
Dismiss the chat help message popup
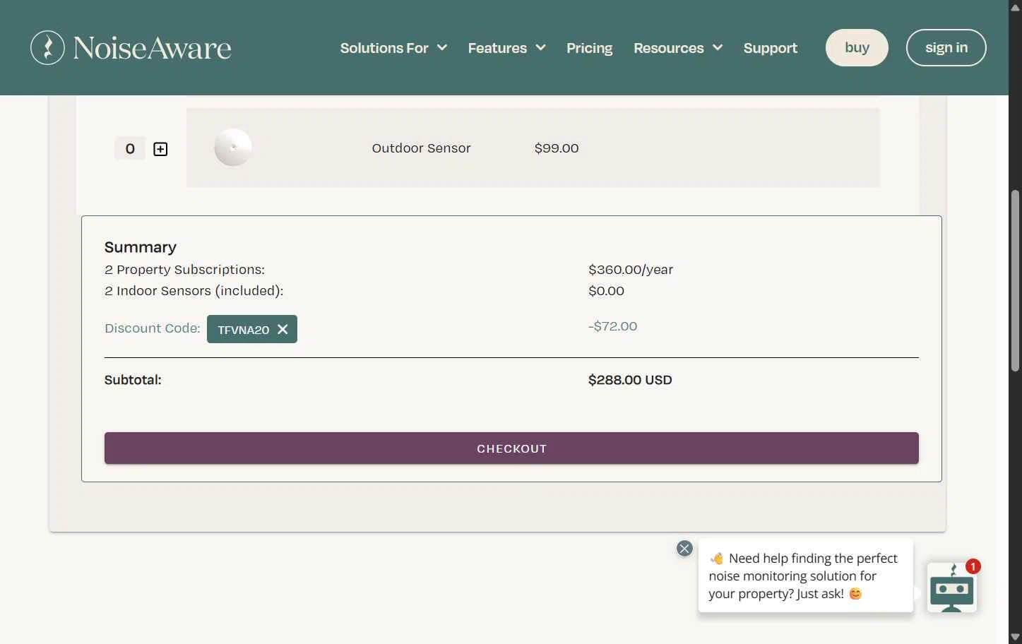[684, 549]
